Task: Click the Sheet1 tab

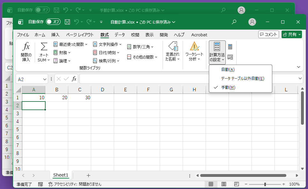Action: click(x=61, y=175)
